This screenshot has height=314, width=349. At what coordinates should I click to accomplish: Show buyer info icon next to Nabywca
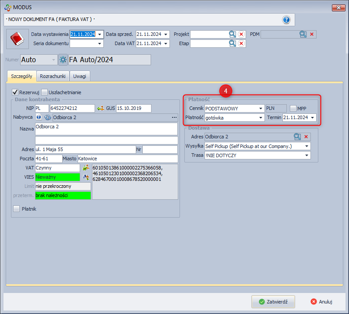click(x=39, y=117)
